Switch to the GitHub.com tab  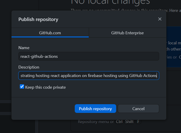coord(50,33)
